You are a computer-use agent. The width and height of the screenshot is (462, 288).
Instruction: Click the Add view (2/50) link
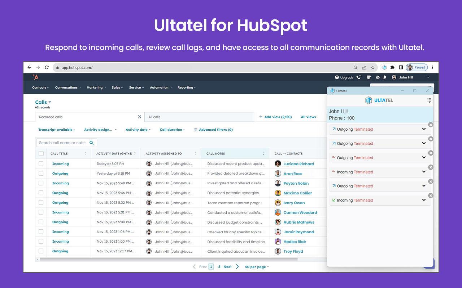[x=275, y=117]
